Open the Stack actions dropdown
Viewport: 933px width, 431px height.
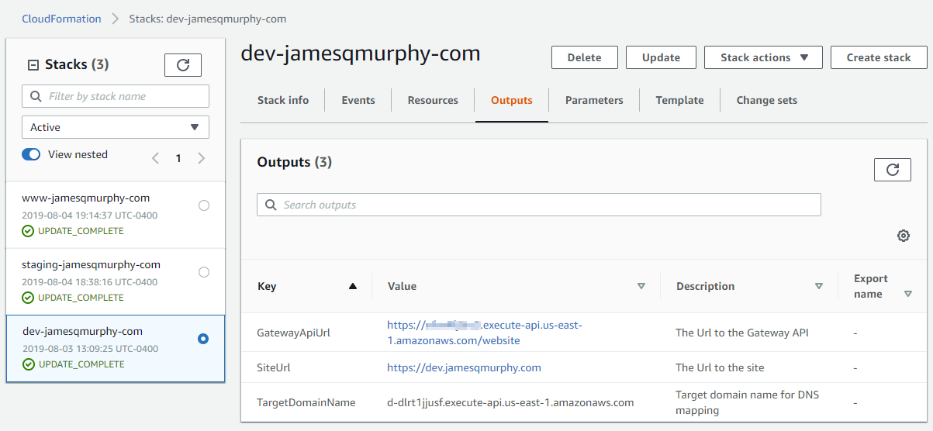[763, 57]
